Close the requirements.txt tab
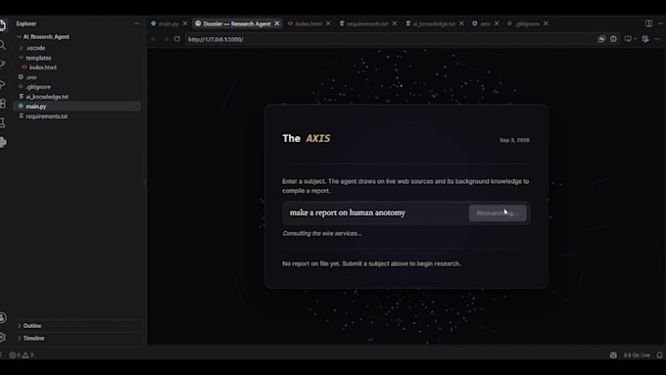This screenshot has height=375, width=666. point(394,23)
